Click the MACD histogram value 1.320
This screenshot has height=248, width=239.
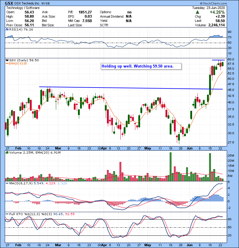(x=62, y=183)
